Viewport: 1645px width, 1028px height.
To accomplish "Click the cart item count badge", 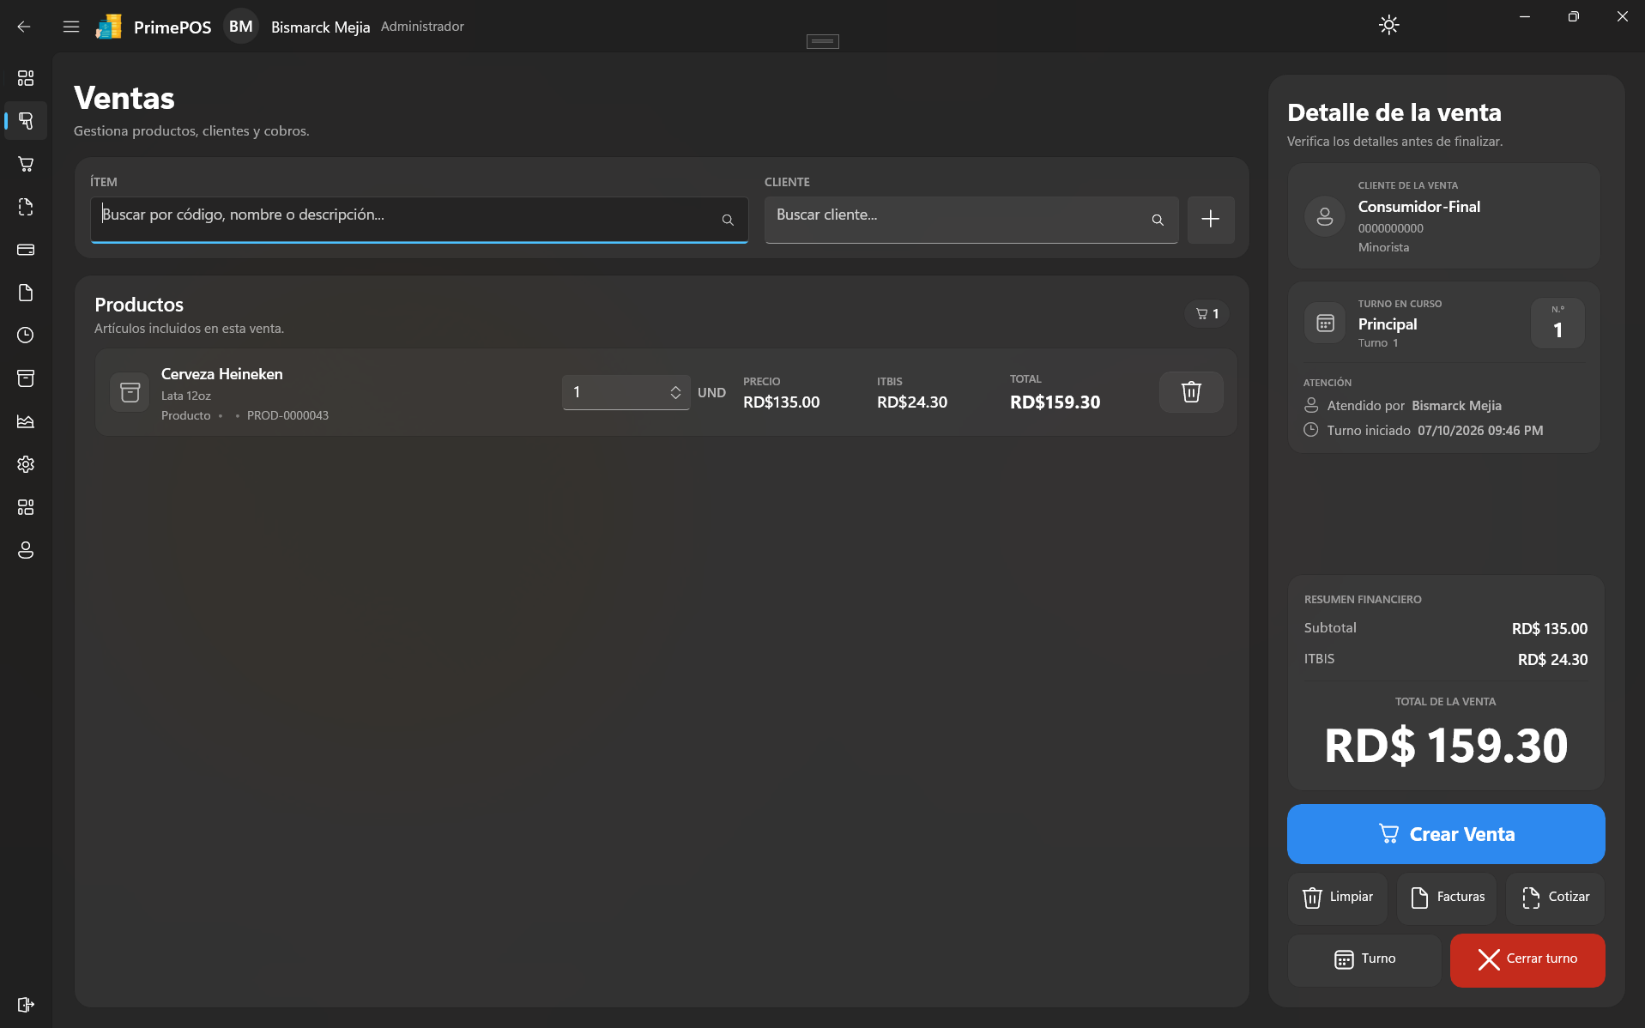I will pos(1207,314).
